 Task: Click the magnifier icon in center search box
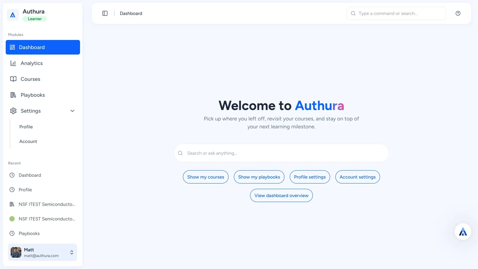tap(180, 153)
